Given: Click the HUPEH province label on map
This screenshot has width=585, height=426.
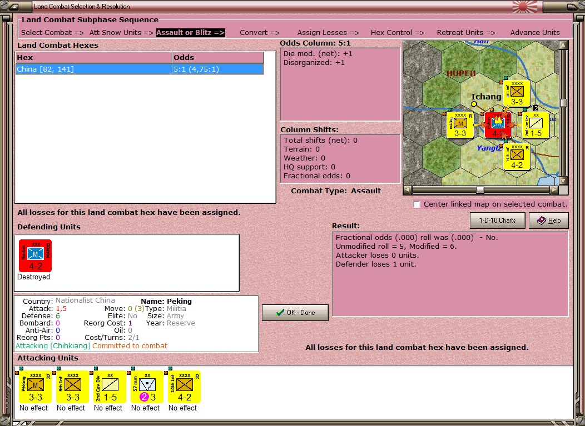Looking at the screenshot, I should click(x=461, y=73).
